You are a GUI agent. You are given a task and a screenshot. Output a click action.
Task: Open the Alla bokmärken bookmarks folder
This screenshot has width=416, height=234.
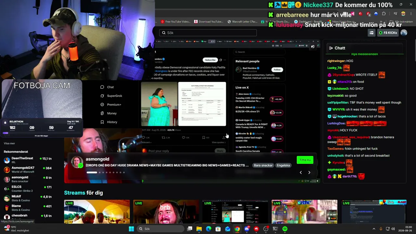click(x=401, y=22)
